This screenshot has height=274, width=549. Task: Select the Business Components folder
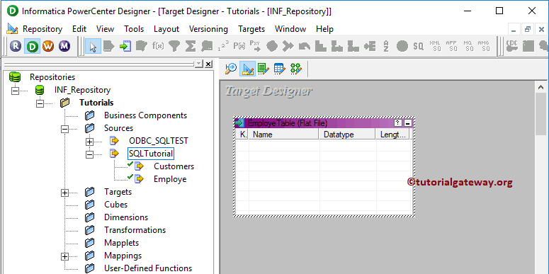(x=146, y=115)
